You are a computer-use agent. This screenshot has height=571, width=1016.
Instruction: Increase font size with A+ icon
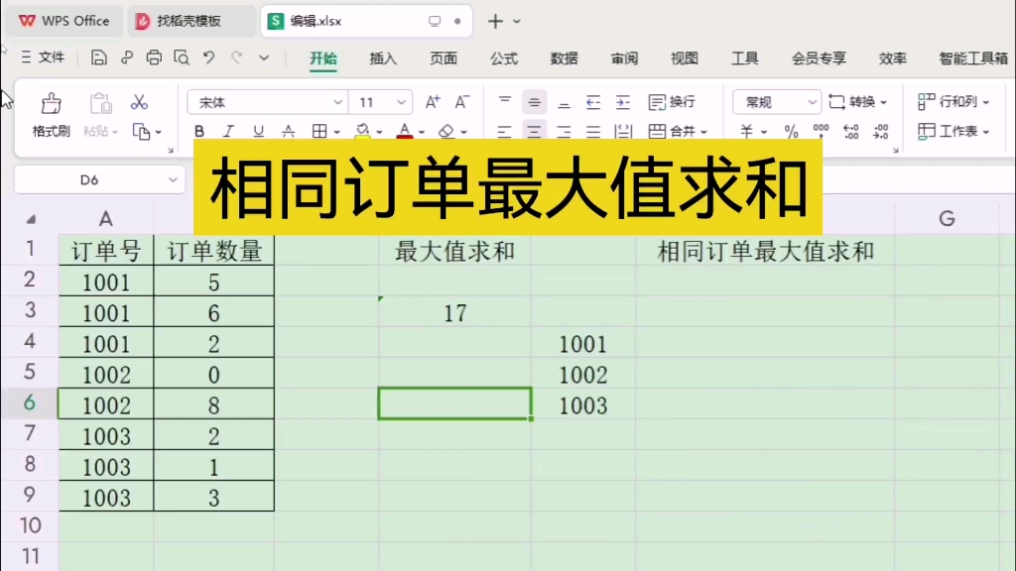tap(431, 101)
